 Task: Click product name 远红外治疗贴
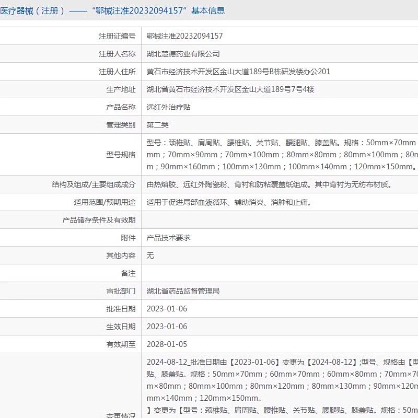click(168, 107)
